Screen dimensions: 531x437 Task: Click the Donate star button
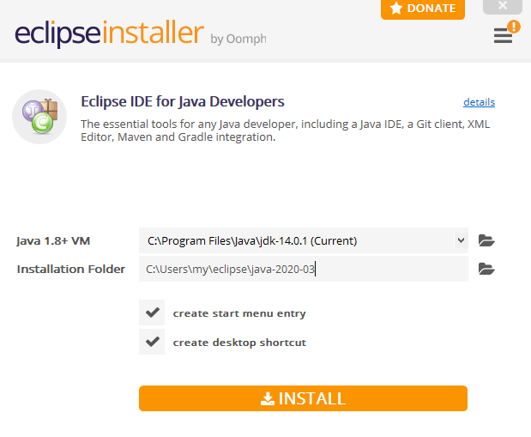pyautogui.click(x=423, y=9)
